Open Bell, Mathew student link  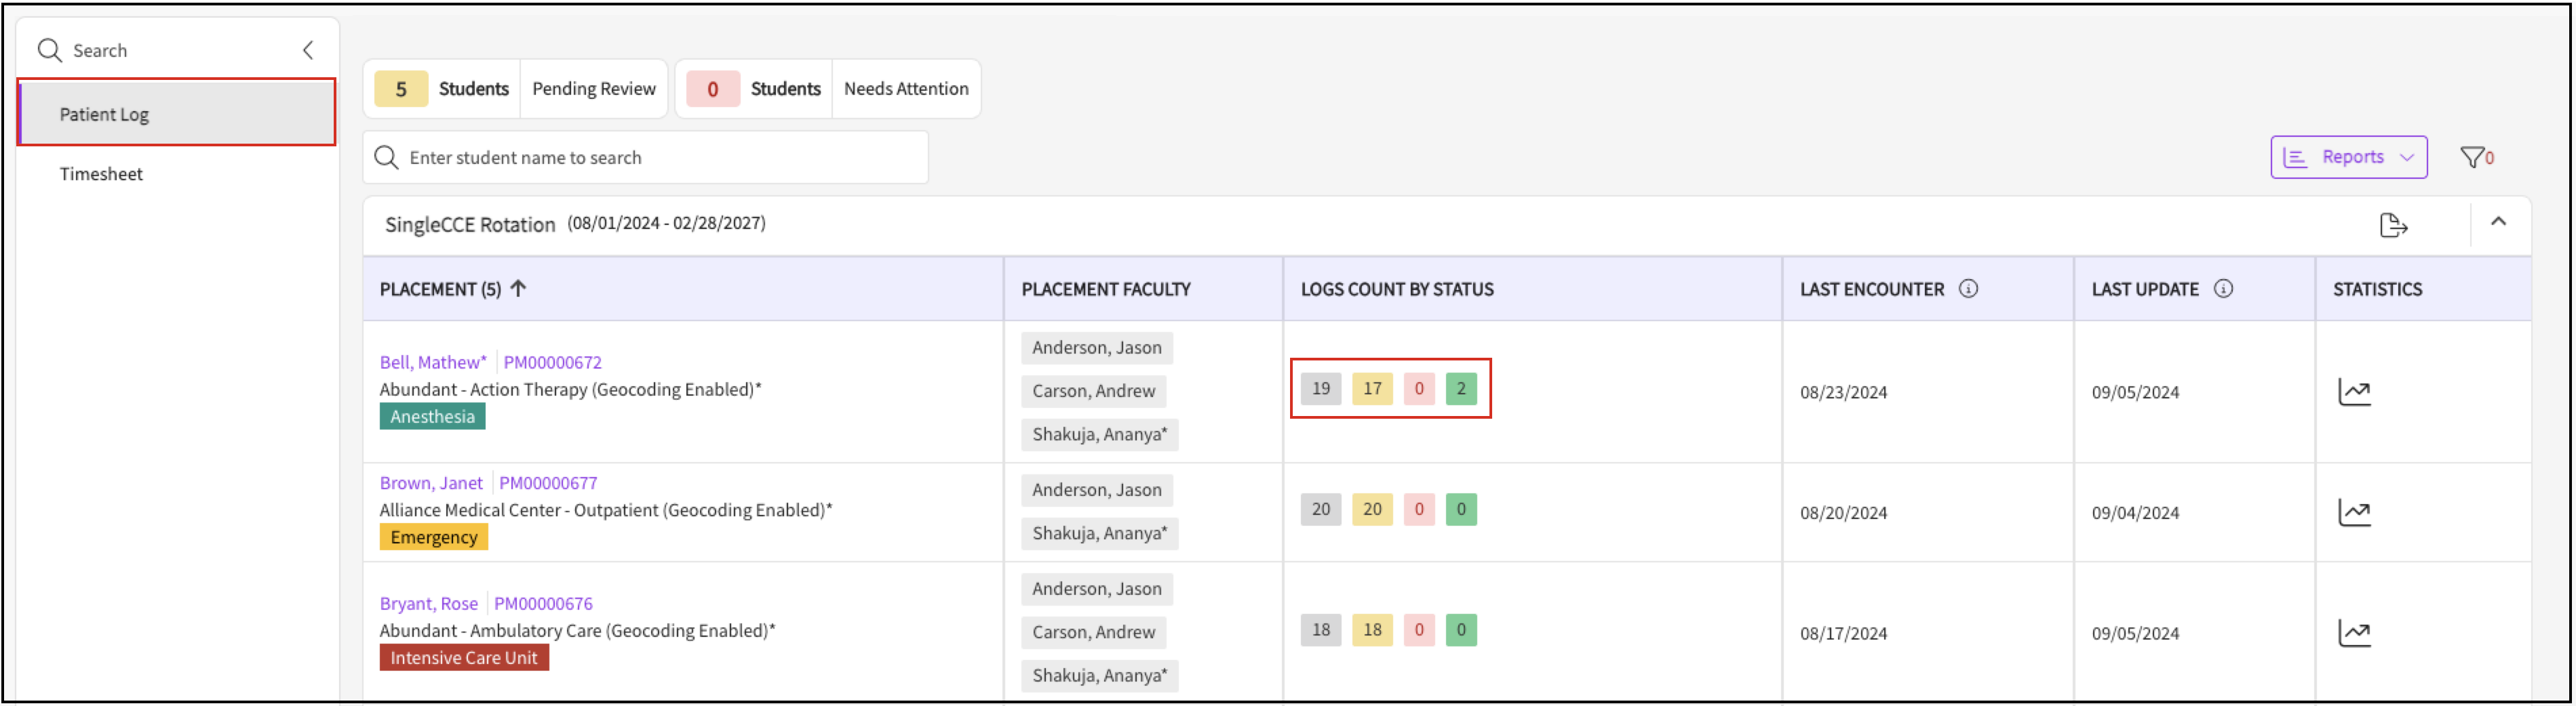tap(432, 362)
